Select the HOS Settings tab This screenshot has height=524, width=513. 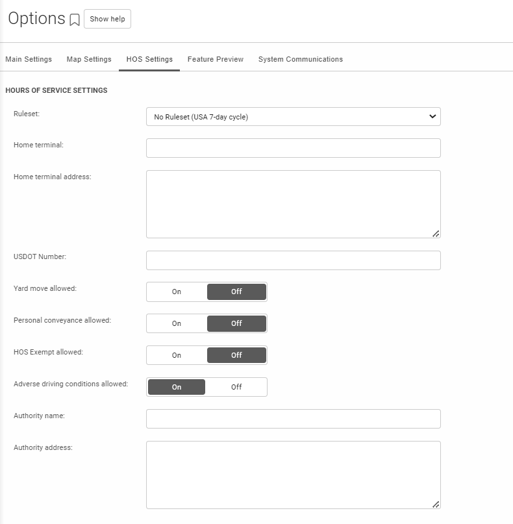point(149,59)
